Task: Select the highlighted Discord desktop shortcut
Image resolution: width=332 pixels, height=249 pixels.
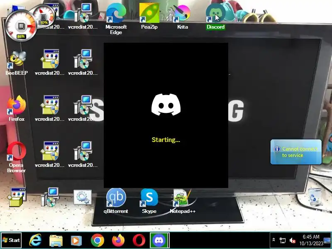Action: [x=215, y=16]
